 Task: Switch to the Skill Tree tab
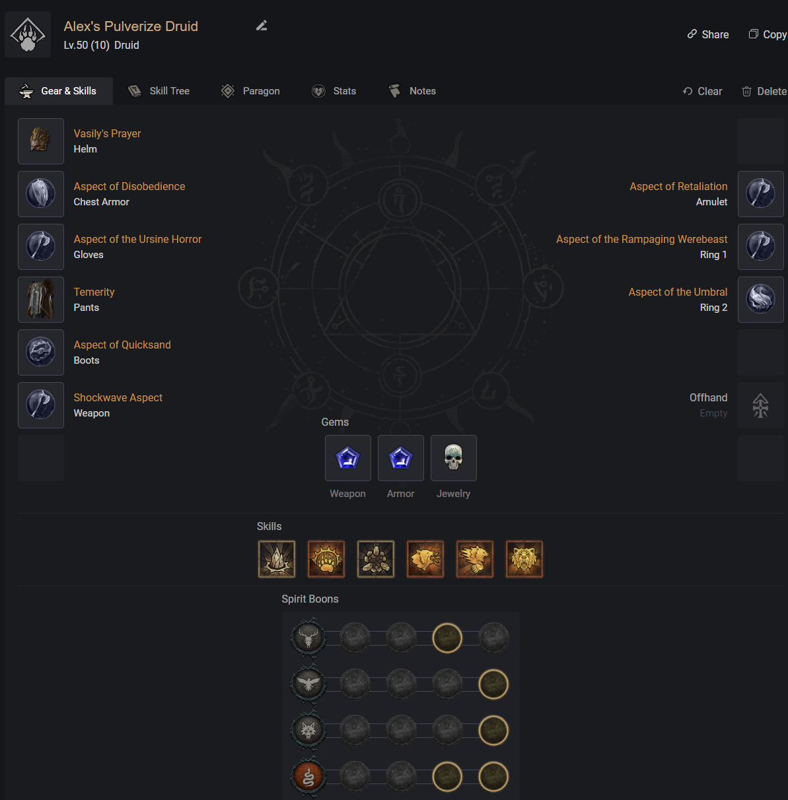pos(159,91)
